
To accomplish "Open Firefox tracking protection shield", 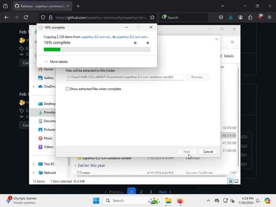I will [43, 17].
